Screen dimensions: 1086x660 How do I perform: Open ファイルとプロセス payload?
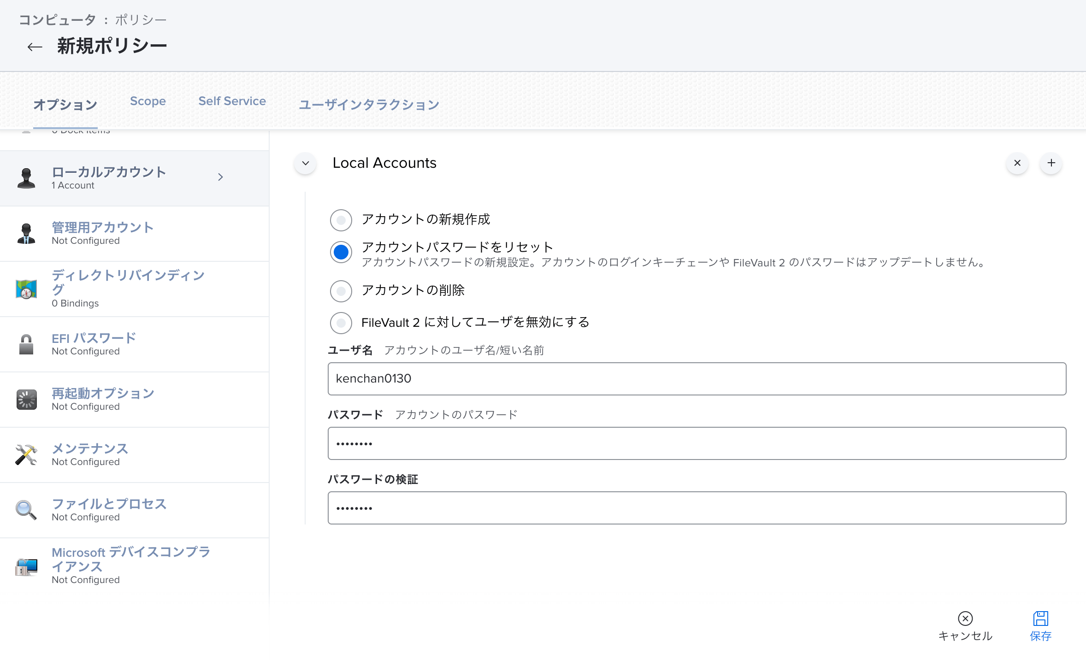(x=135, y=510)
